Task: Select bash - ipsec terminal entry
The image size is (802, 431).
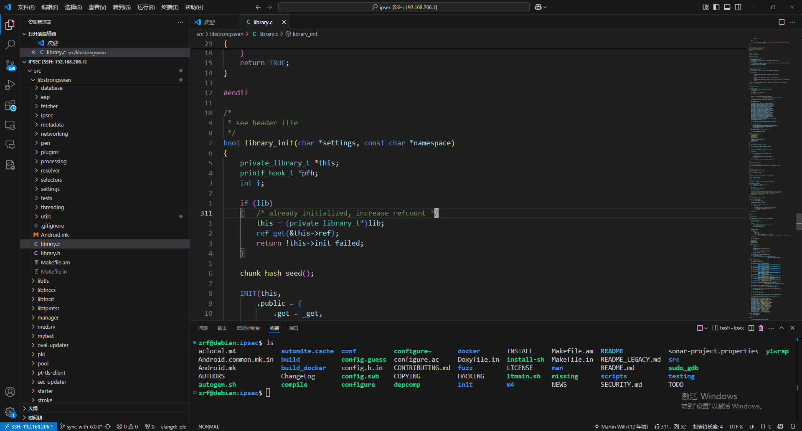Action: [728, 328]
